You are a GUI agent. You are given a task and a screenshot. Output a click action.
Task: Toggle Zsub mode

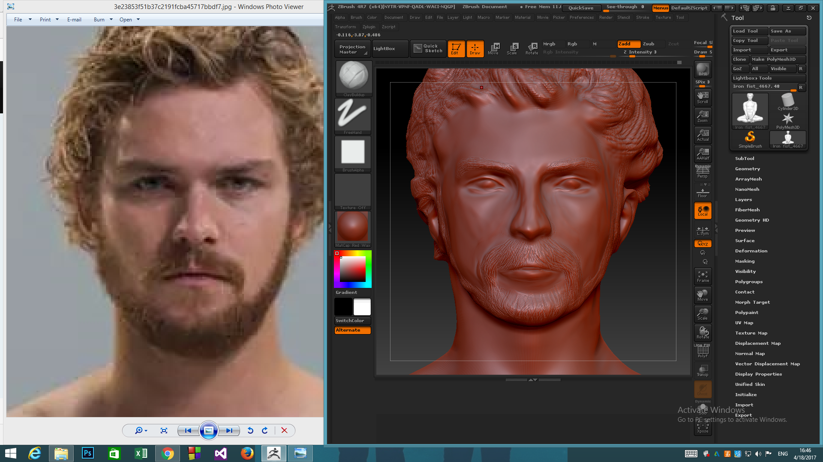653,44
